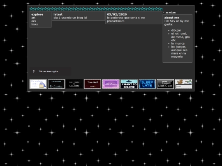The image size is (222, 166).
Task: Click "The truth is out there" stamp
Action: pos(74,84)
